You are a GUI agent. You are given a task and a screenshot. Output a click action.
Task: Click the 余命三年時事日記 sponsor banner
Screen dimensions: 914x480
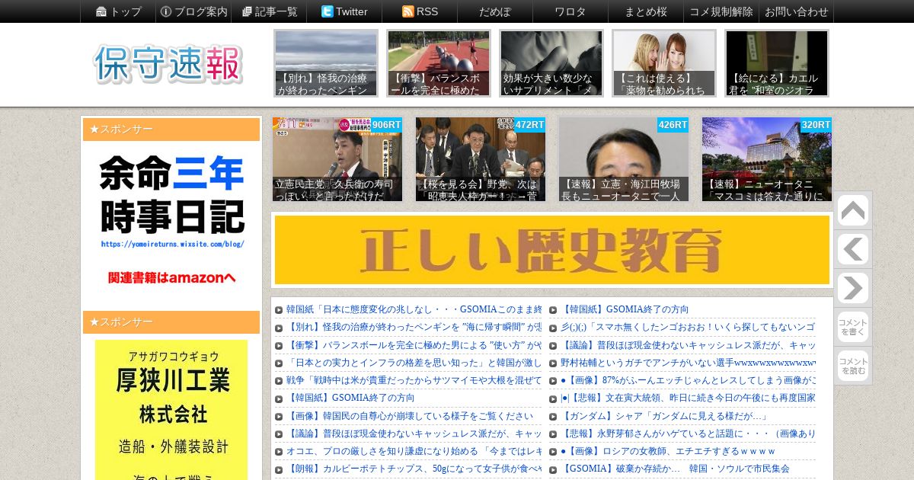[x=171, y=221]
